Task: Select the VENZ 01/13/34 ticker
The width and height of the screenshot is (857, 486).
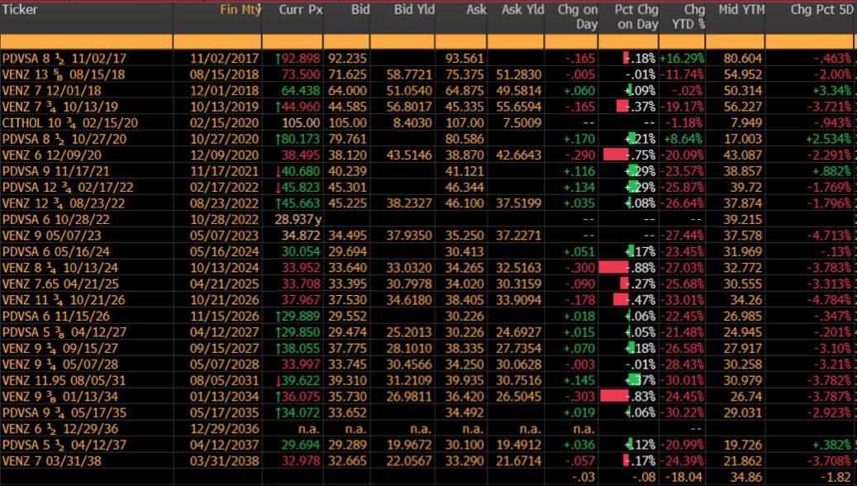Action: (x=60, y=397)
